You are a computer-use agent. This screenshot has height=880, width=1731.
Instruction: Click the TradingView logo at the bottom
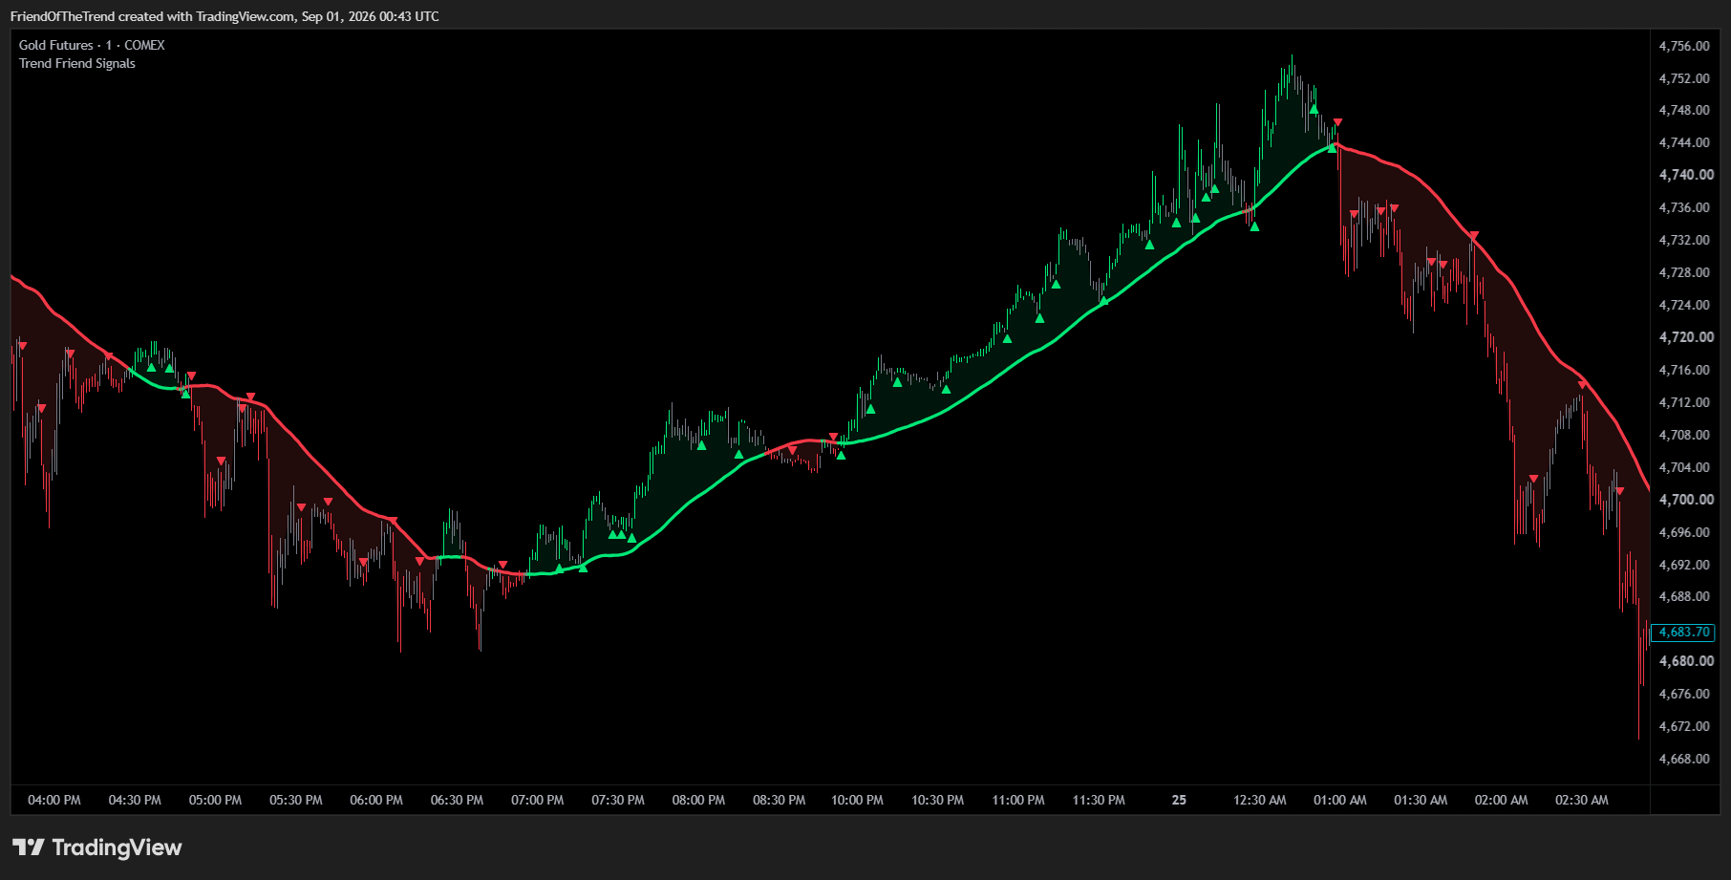96,848
